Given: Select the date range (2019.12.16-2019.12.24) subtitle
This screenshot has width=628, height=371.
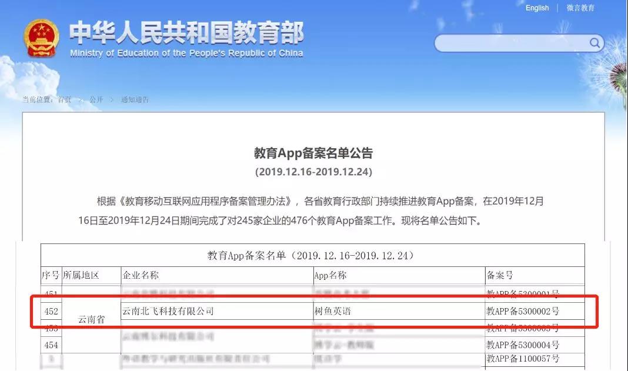Looking at the screenshot, I should click(313, 172).
